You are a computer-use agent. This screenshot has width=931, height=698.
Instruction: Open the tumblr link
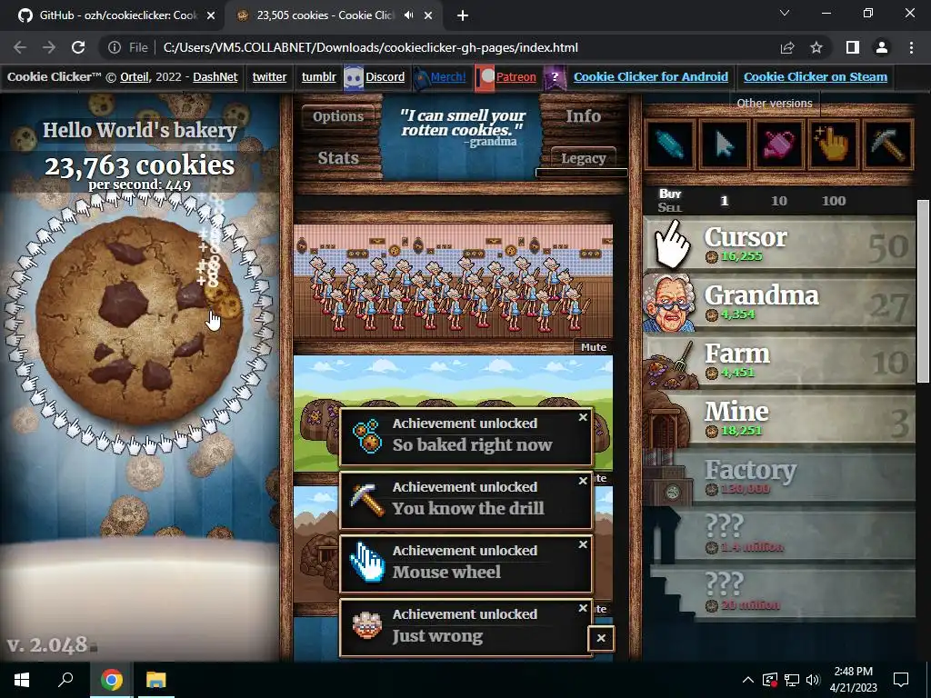(x=319, y=76)
